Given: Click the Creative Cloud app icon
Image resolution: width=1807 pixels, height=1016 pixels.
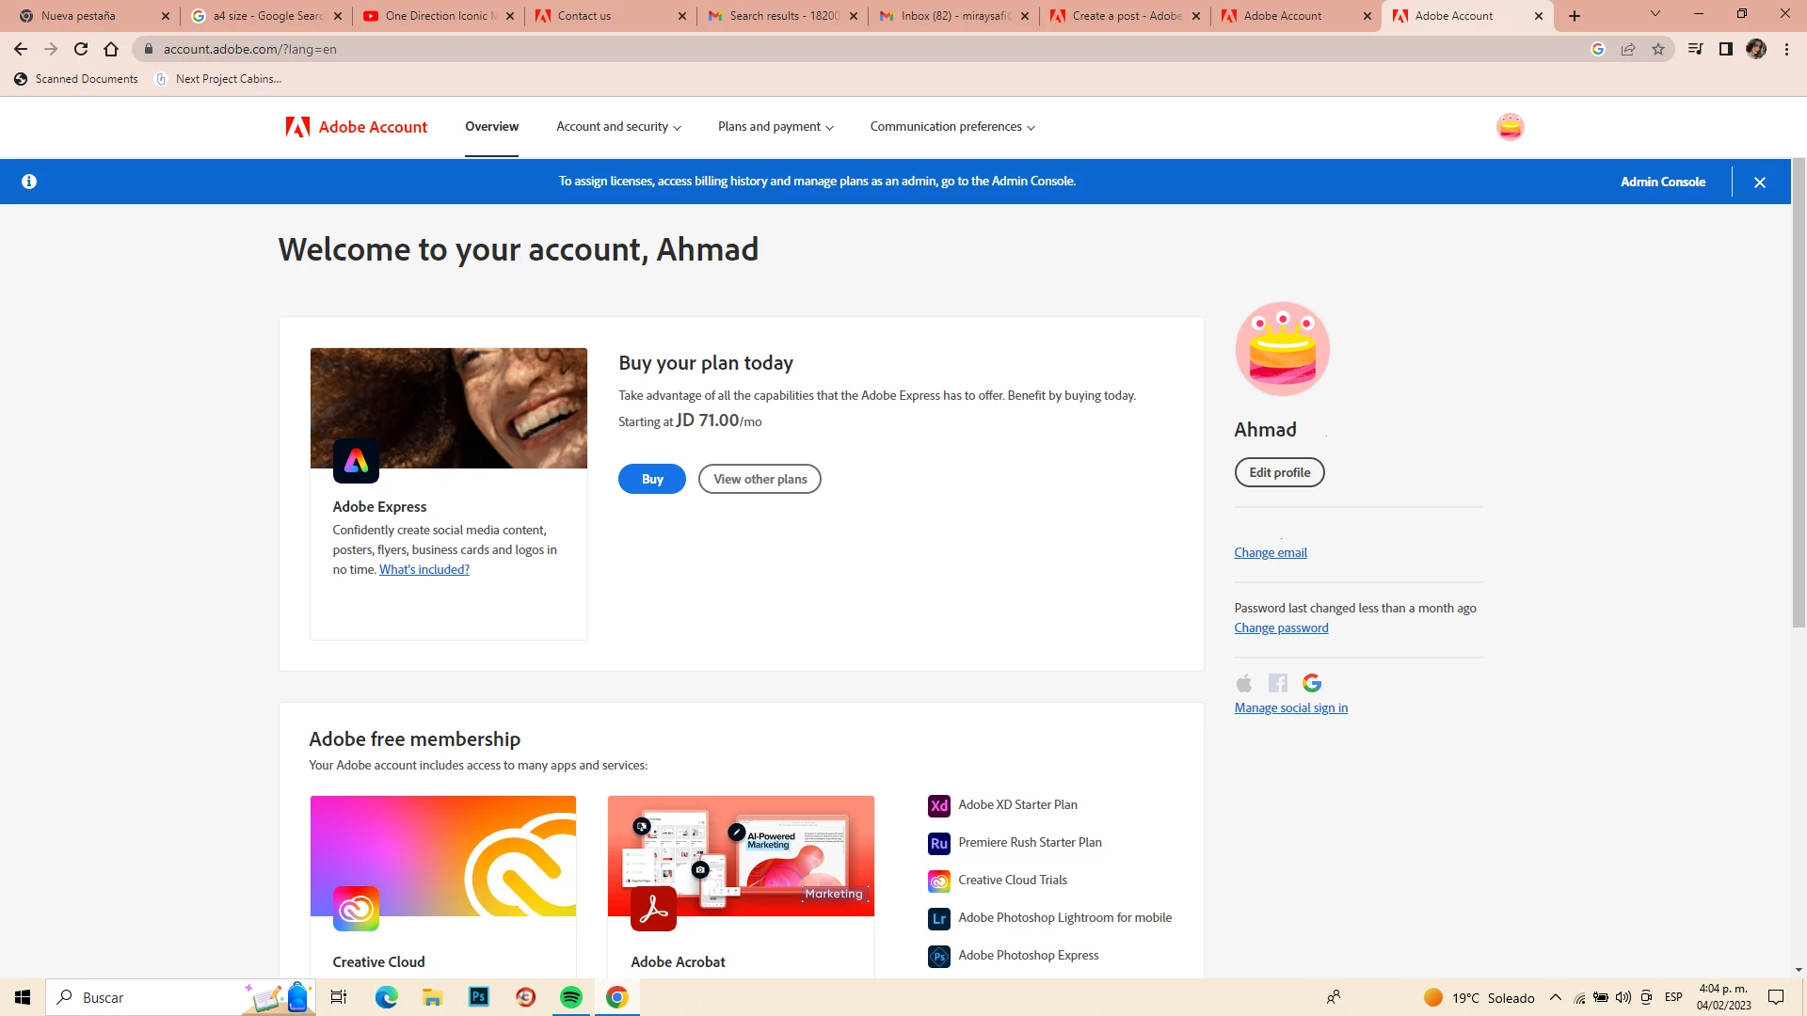Looking at the screenshot, I should coord(356,909).
